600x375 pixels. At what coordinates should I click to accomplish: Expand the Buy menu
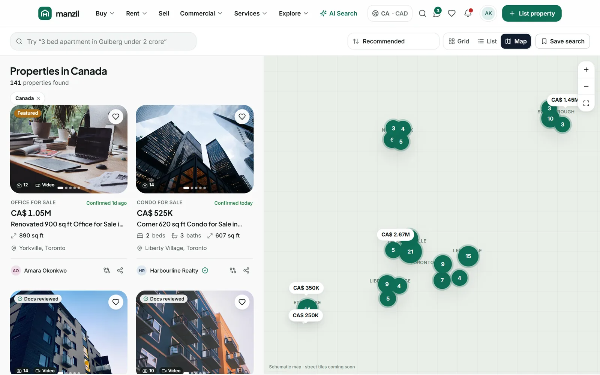pyautogui.click(x=105, y=13)
